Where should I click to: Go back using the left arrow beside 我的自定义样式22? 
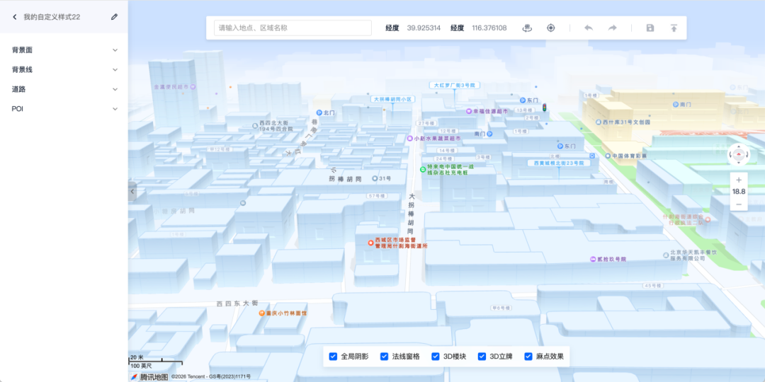pos(15,16)
